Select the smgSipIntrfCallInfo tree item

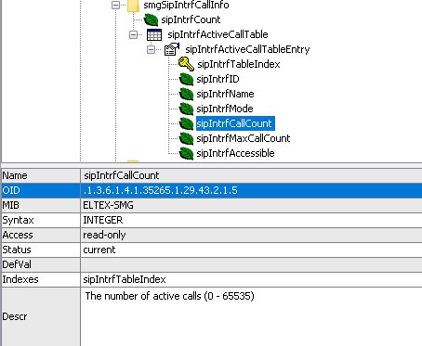pos(186,5)
